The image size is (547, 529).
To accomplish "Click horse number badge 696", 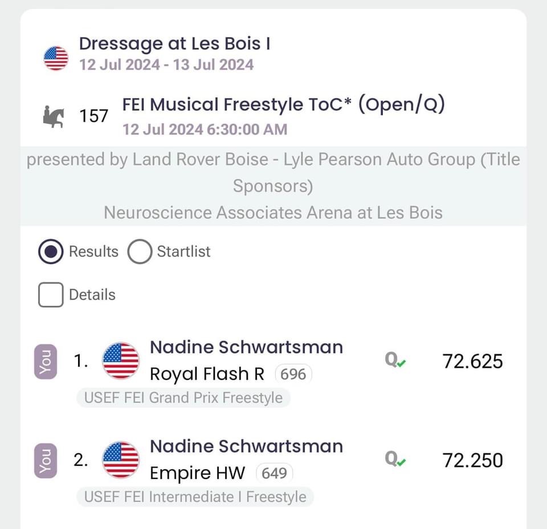I will click(x=293, y=374).
